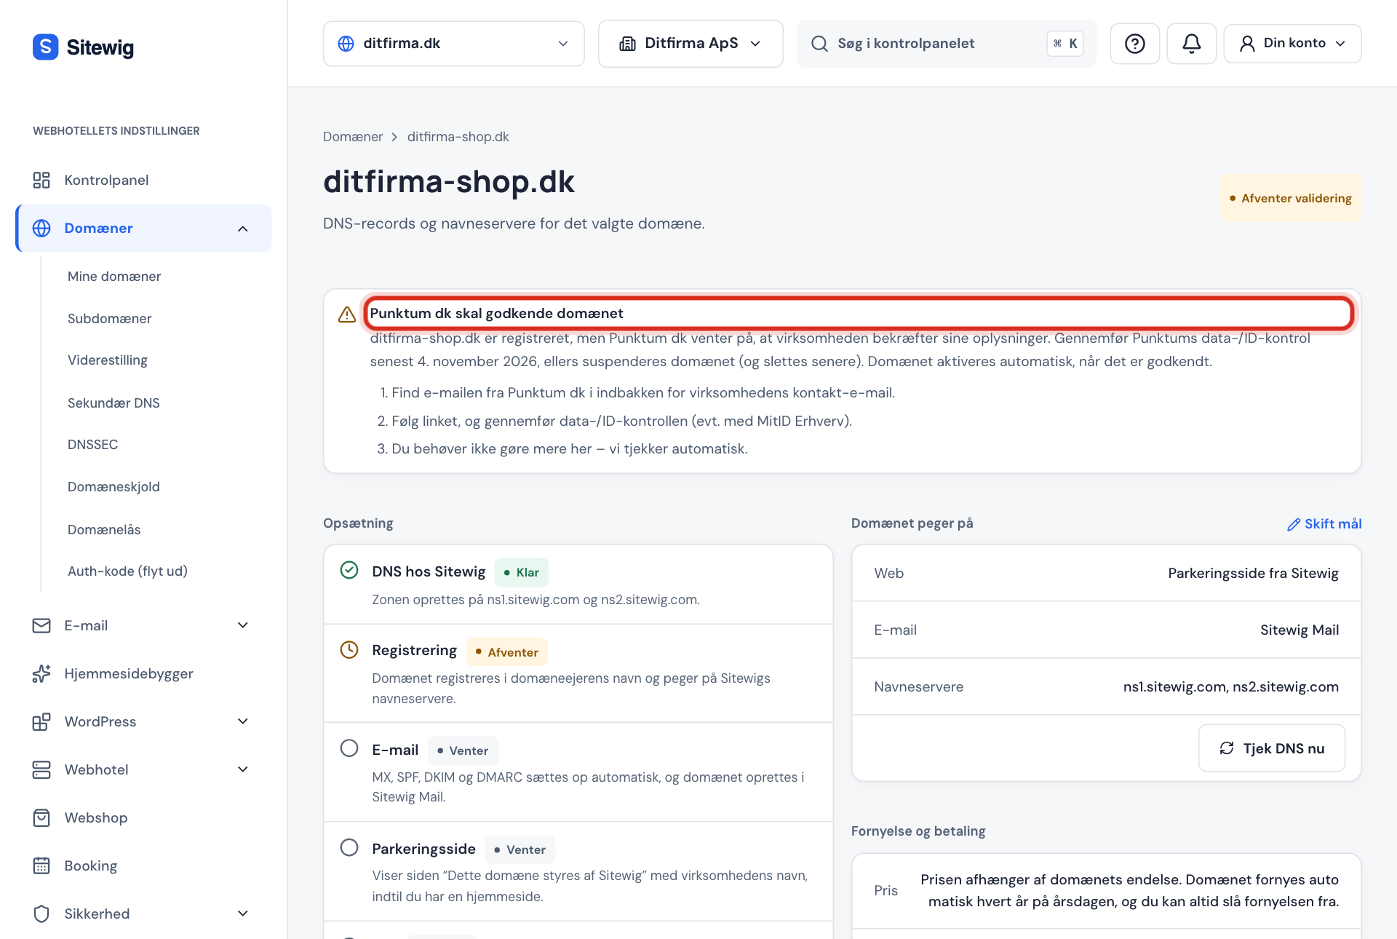Click the Kontrolpanel grid icon
The width and height of the screenshot is (1397, 939).
(41, 180)
